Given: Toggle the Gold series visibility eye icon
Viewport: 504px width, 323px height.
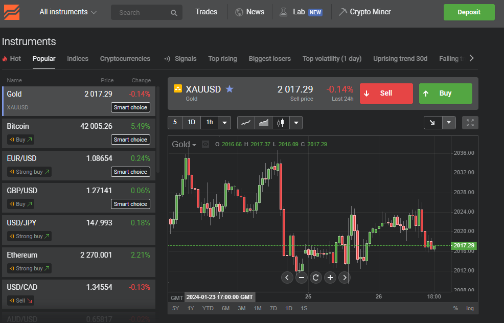Looking at the screenshot, I should [205, 145].
